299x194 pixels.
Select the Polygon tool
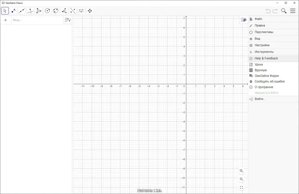pos(39,11)
